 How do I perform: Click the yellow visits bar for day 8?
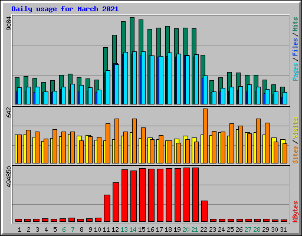(79, 149)
